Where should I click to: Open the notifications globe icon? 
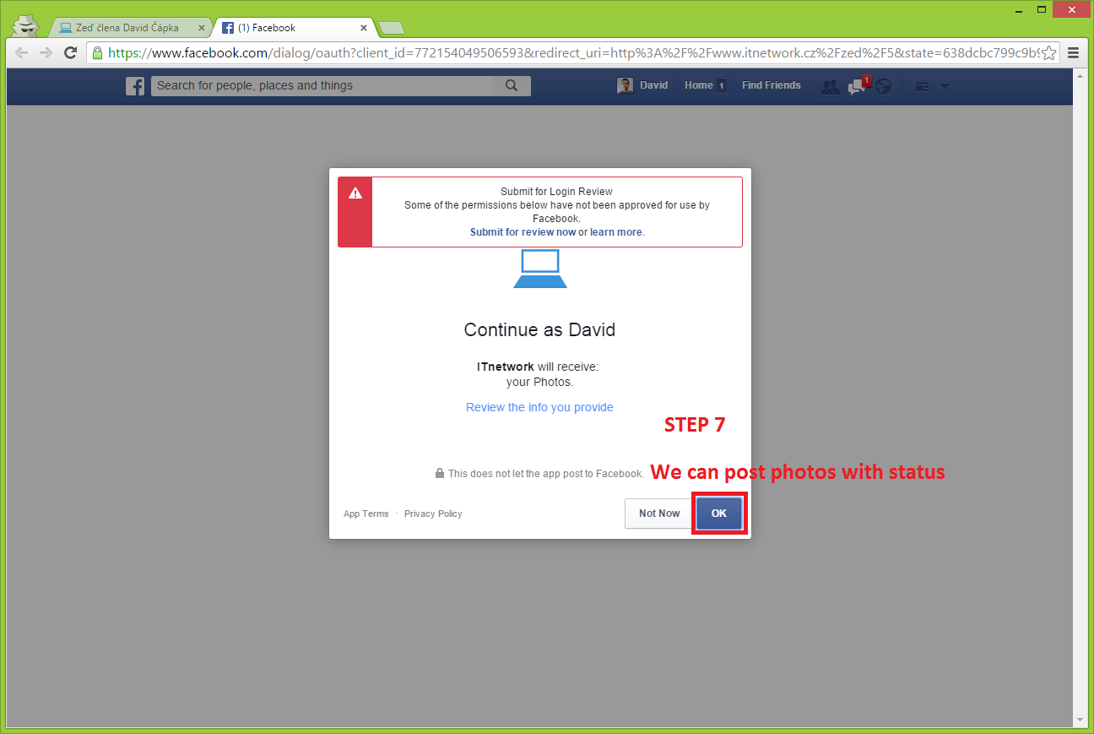tap(883, 86)
